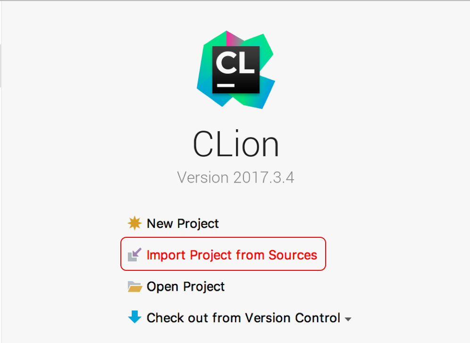Image resolution: width=470 pixels, height=343 pixels.
Task: Click the word Control in the Check out option
Action: point(318,318)
